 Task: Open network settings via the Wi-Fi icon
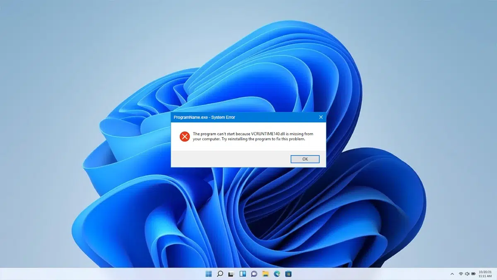461,274
